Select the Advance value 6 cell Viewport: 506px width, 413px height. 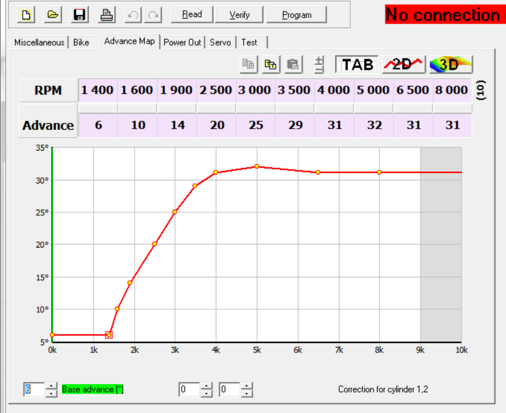[98, 125]
